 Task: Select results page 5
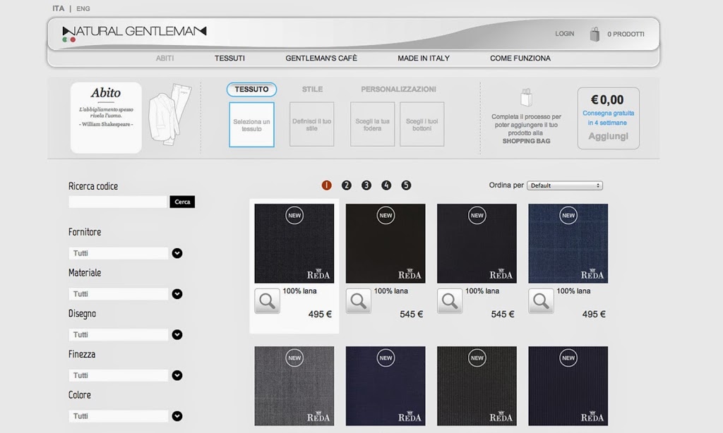(x=406, y=185)
